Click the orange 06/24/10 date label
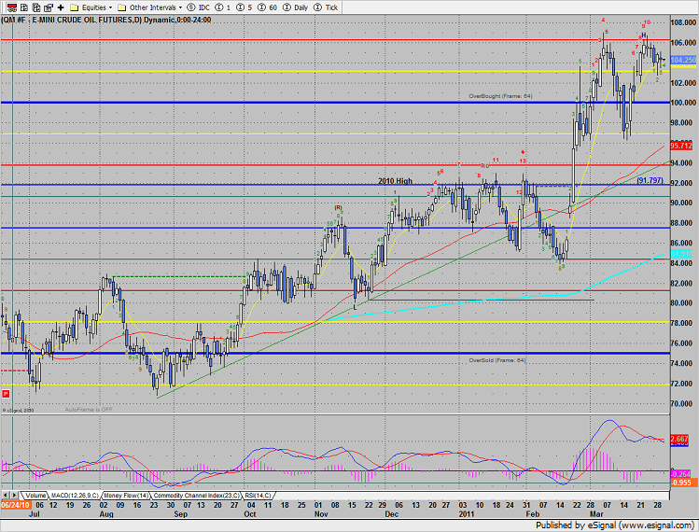Image resolution: width=699 pixels, height=532 pixels. (x=16, y=505)
